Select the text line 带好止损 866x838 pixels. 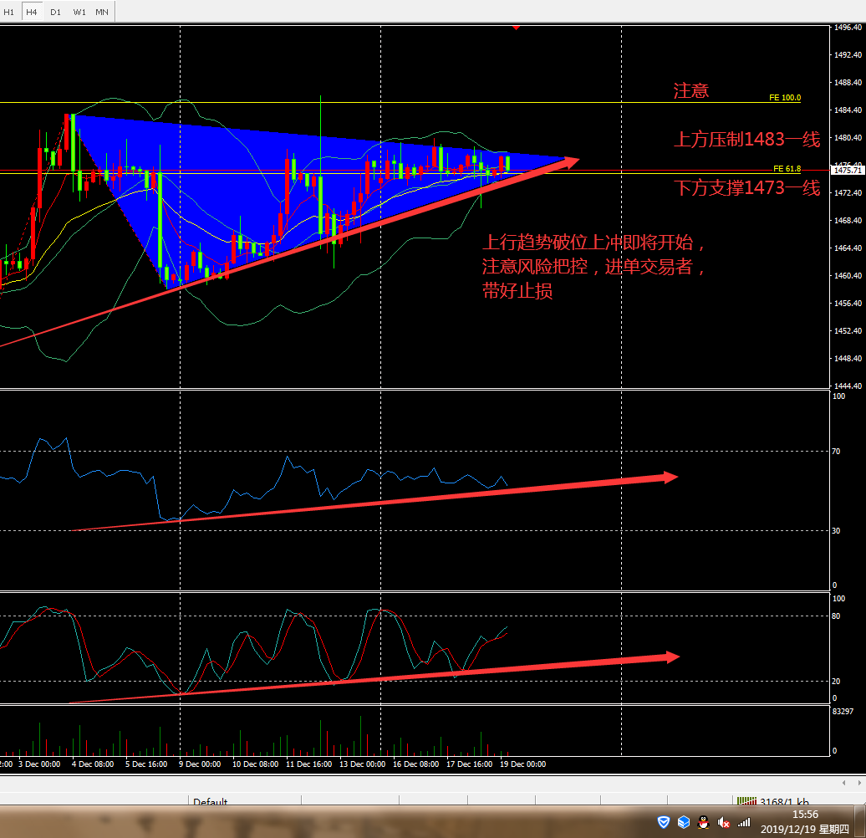click(x=517, y=290)
